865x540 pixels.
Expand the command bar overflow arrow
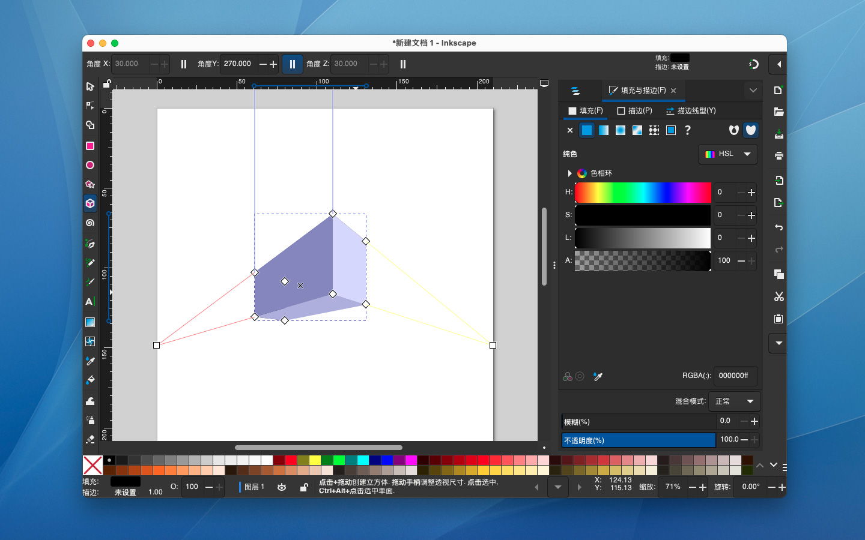(x=778, y=343)
